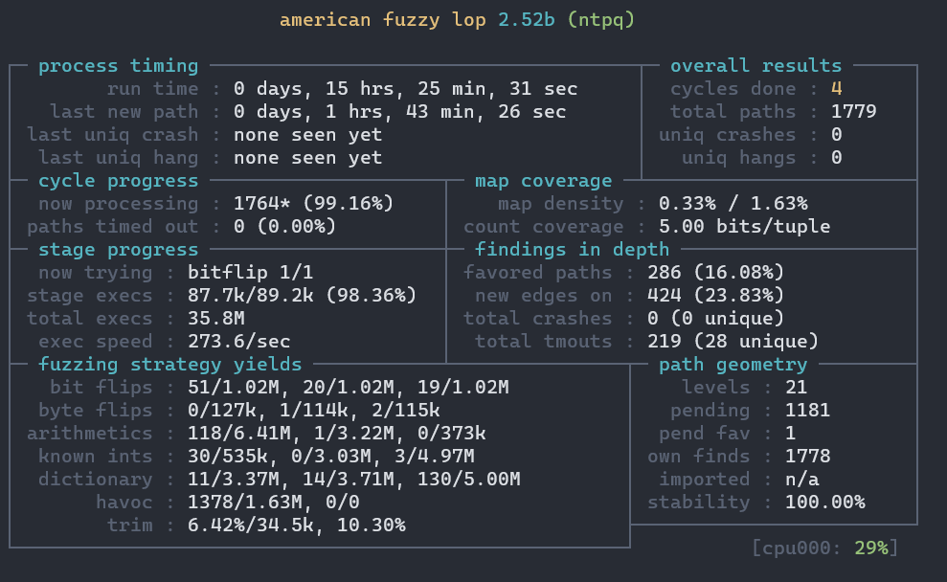Click the 'fuzzing strategy yields' section header
947x582 pixels.
(169, 364)
